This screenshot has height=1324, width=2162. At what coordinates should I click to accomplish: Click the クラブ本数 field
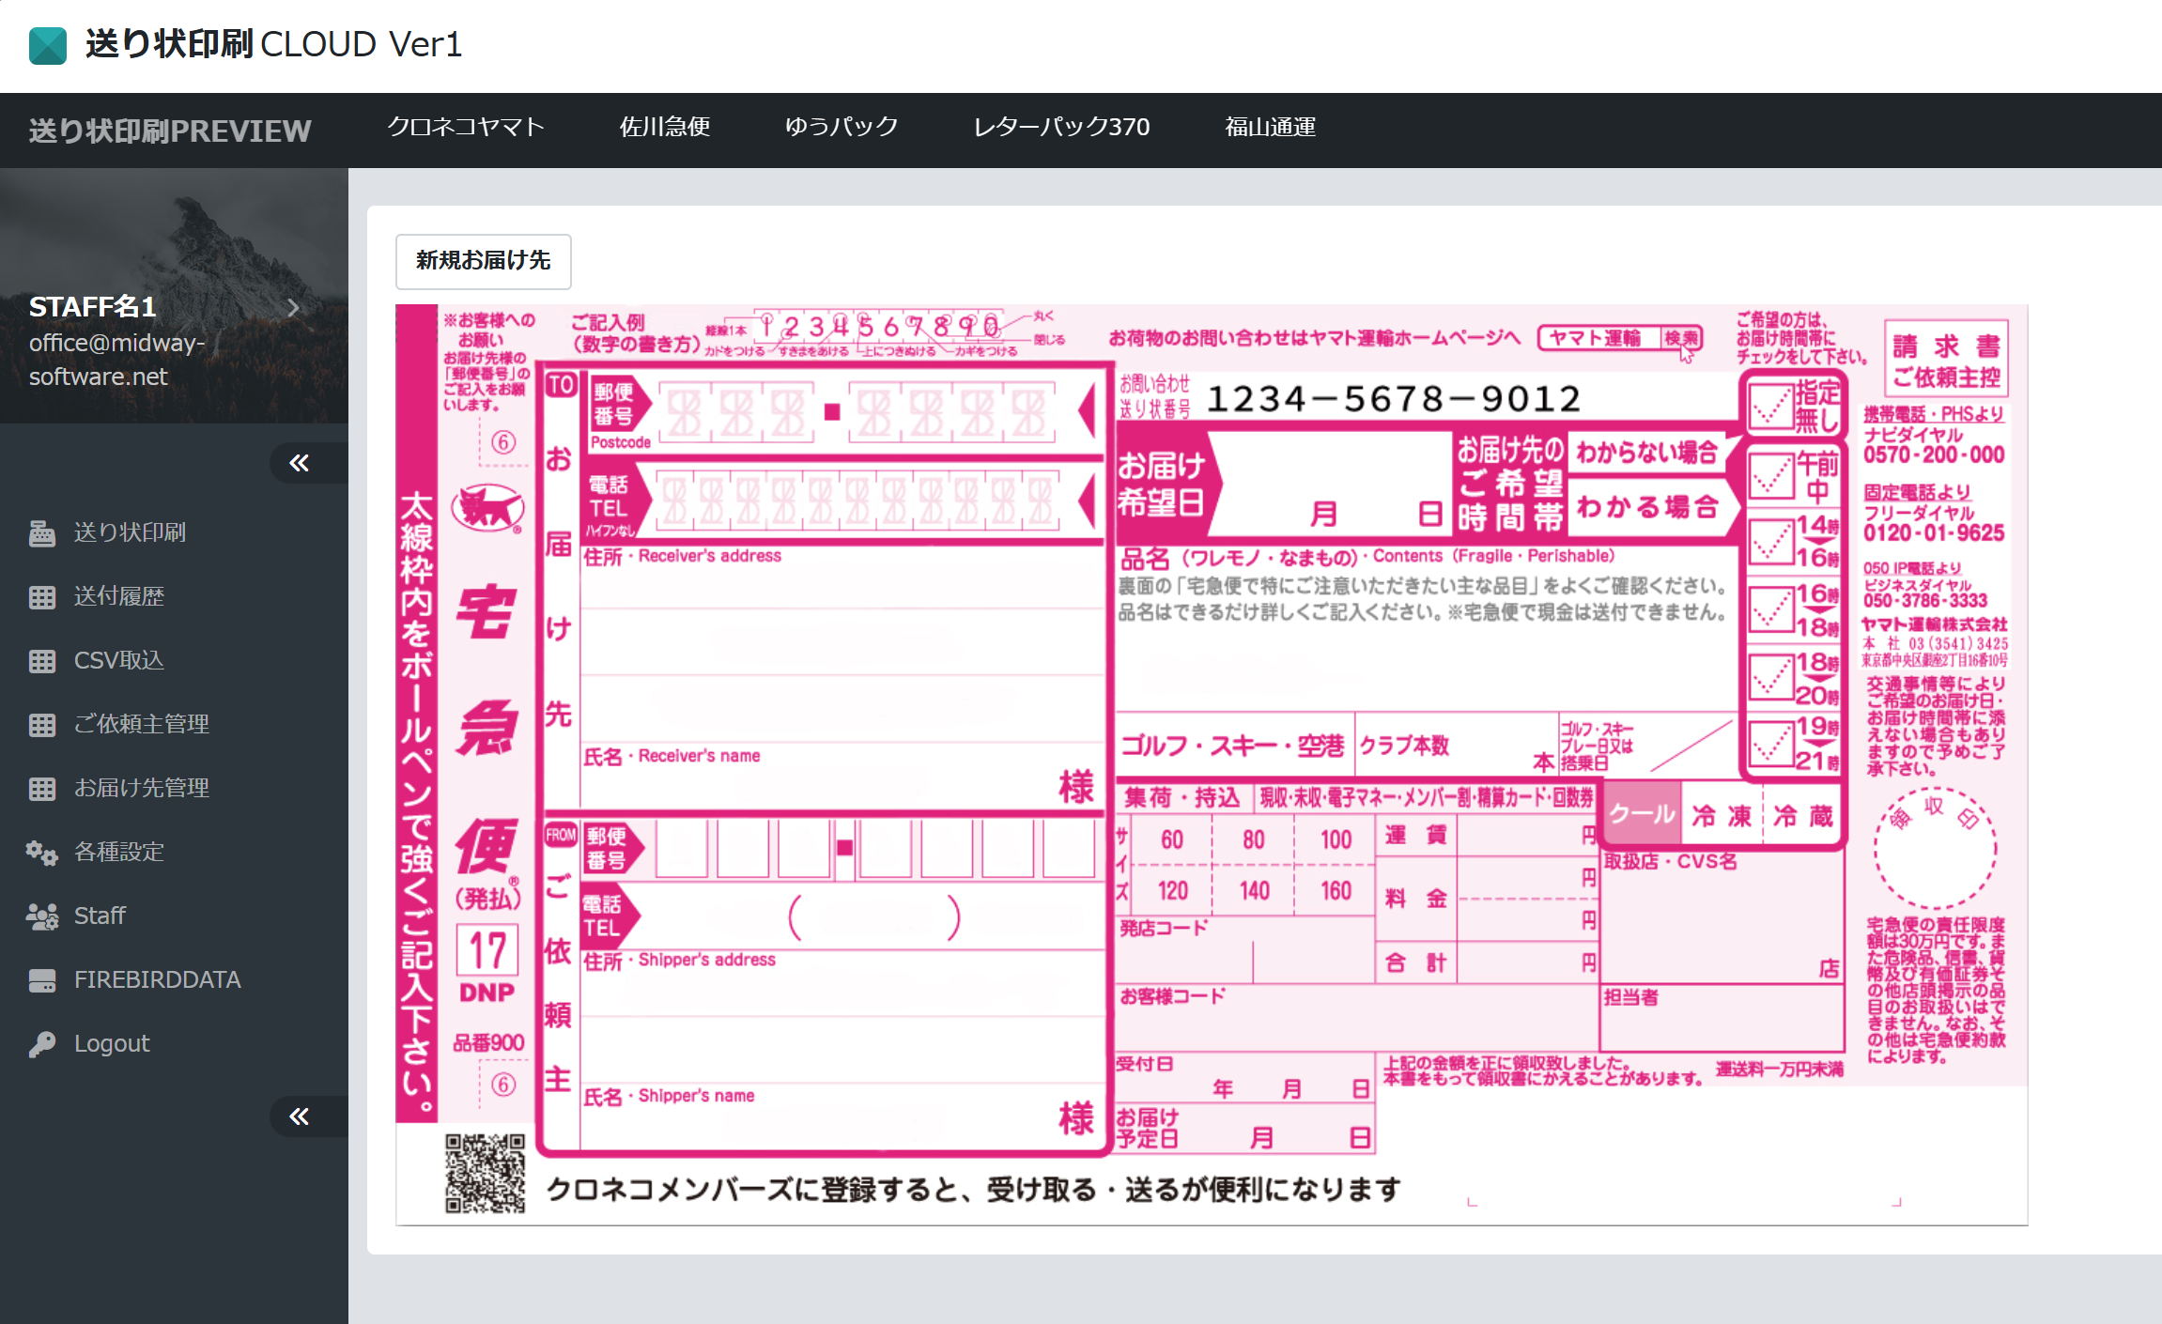(1456, 746)
